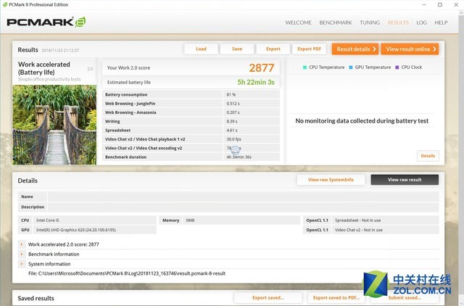464x306 pixels.
Task: Click the Details button under monitoring chart
Action: pyautogui.click(x=428, y=156)
